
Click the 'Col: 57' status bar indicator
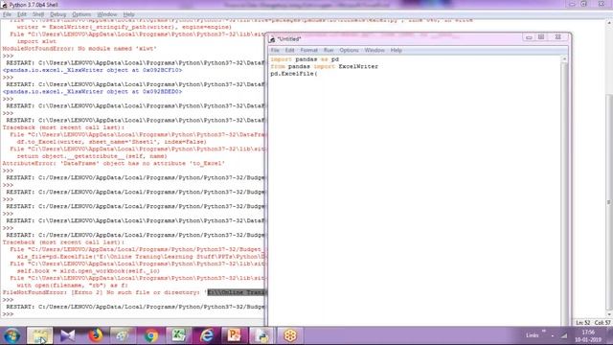click(602, 323)
